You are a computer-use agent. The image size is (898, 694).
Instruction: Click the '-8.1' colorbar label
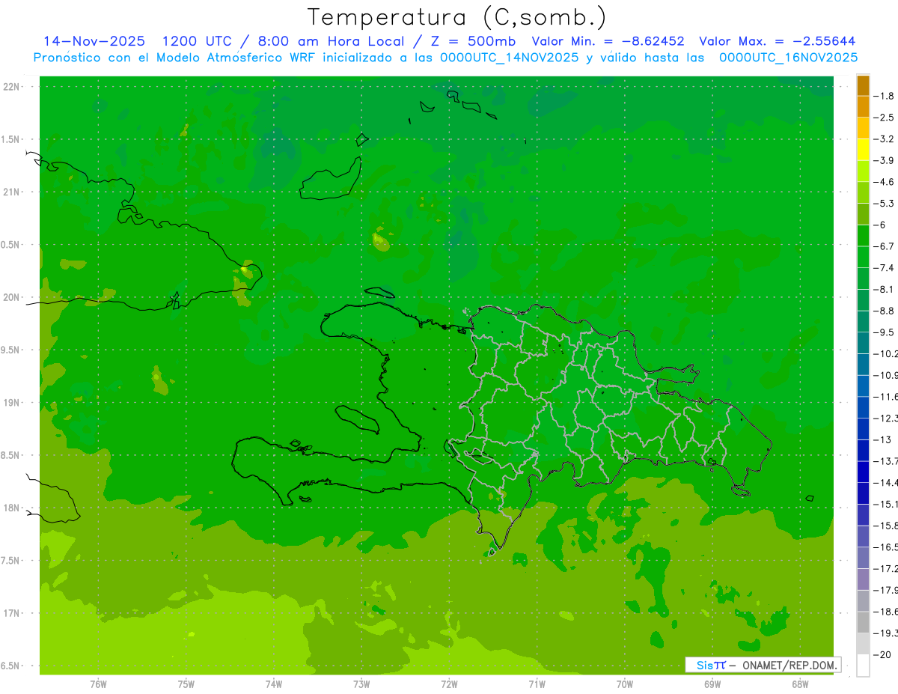(x=884, y=289)
